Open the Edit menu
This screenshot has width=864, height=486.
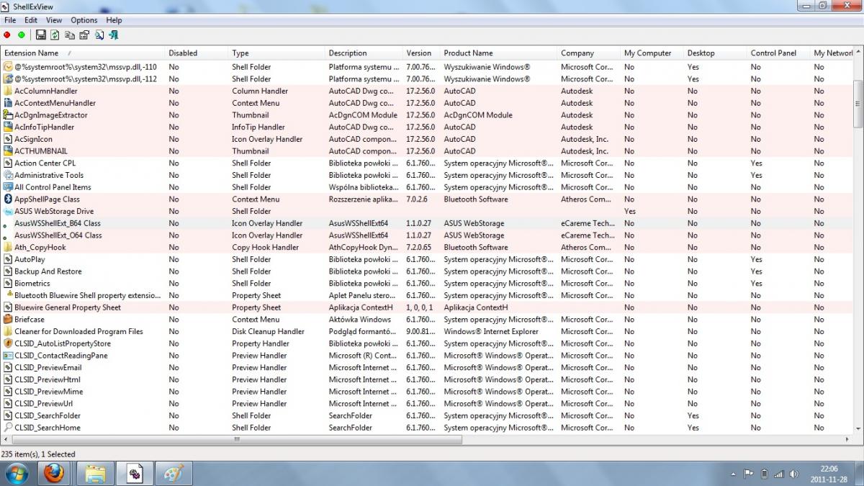click(31, 20)
